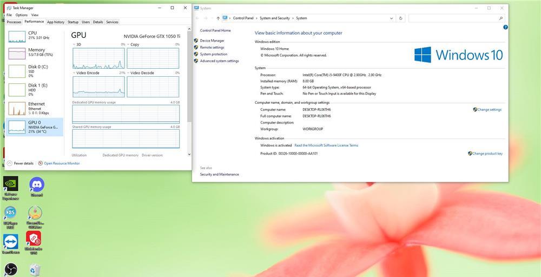Click the scrollbar down arrow in Task Manager
The height and width of the screenshot is (277, 541).
click(x=189, y=154)
